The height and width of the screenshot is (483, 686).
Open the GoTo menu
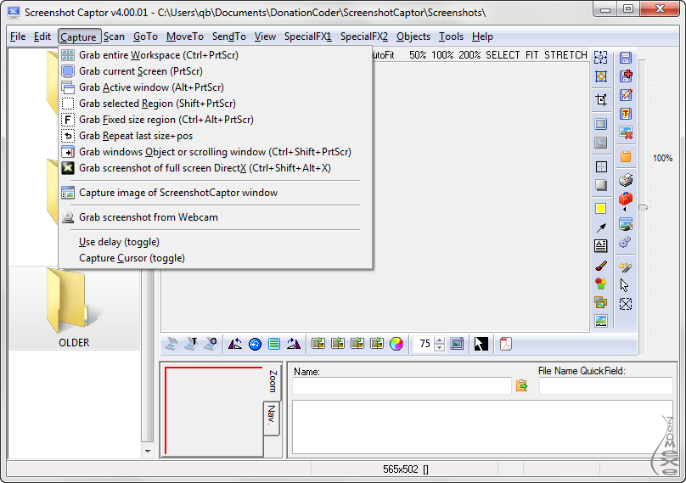[x=145, y=37]
